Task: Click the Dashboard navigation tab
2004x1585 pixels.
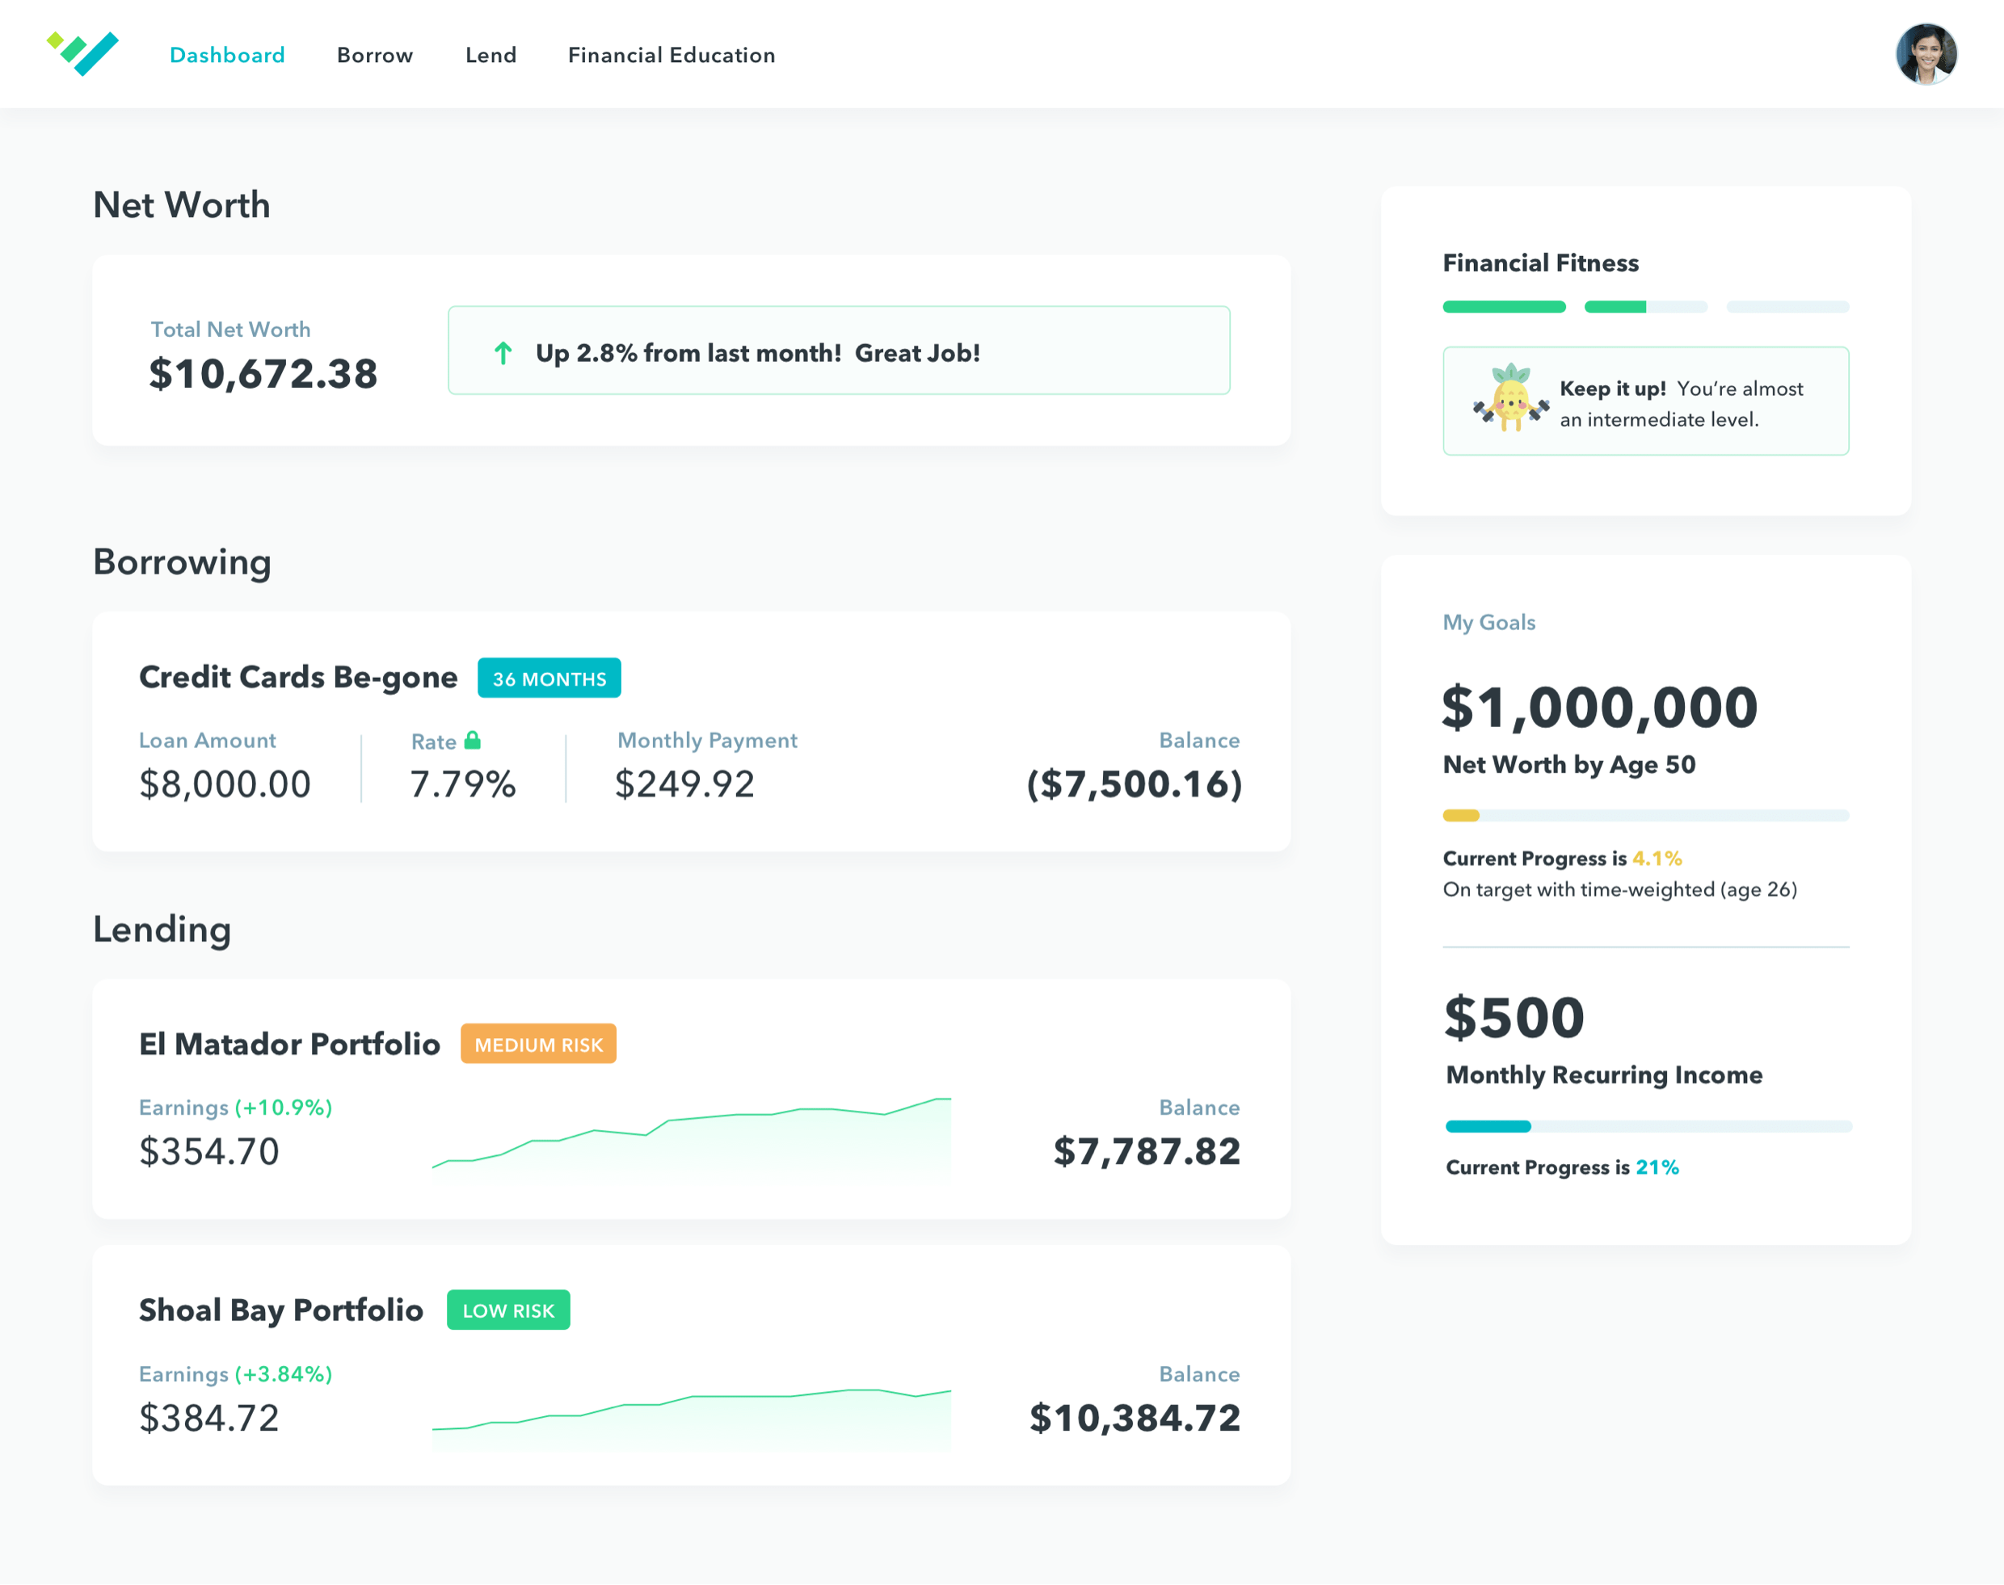Action: (228, 53)
